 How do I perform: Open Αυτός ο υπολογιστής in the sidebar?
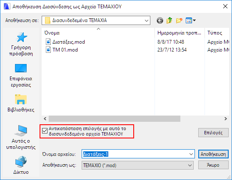coord(21,137)
